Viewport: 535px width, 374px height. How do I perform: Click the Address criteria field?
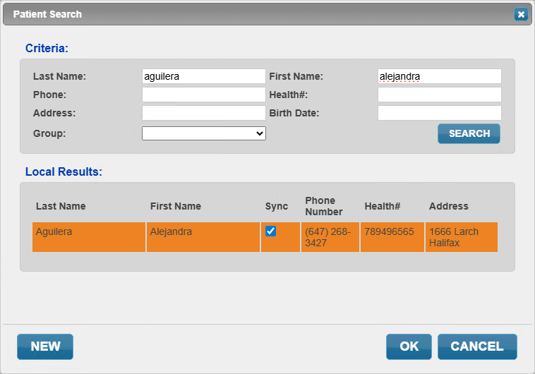tap(204, 113)
